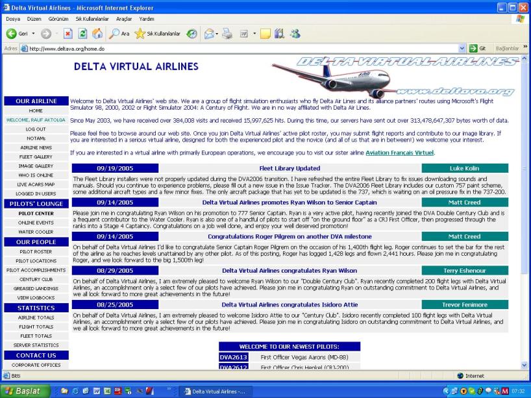Open the PILOT CENTER sidebar link
The image size is (531, 398).
click(x=36, y=214)
